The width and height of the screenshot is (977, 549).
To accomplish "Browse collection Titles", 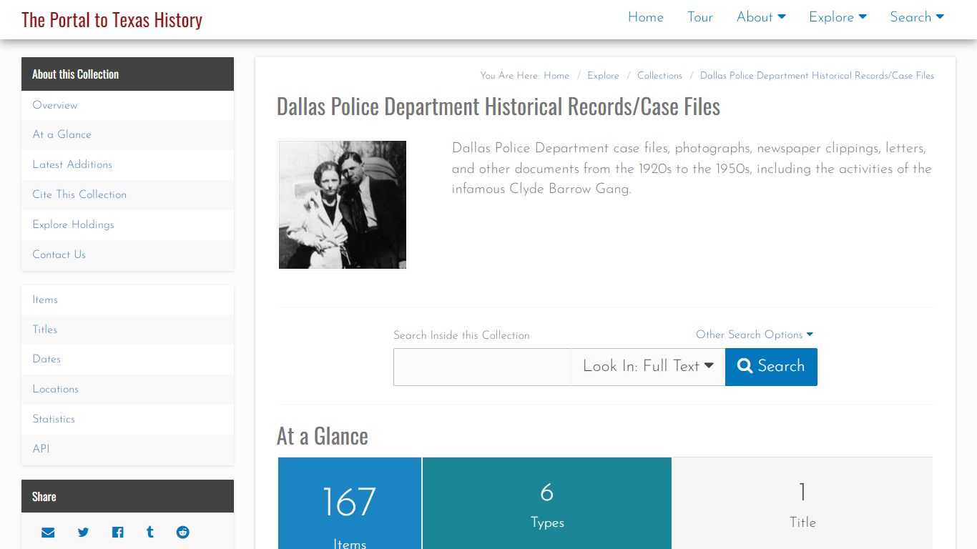I will pos(127,330).
